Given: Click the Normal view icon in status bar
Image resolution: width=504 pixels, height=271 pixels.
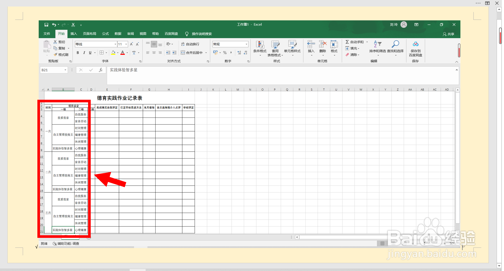Looking at the screenshot, I should (x=382, y=243).
